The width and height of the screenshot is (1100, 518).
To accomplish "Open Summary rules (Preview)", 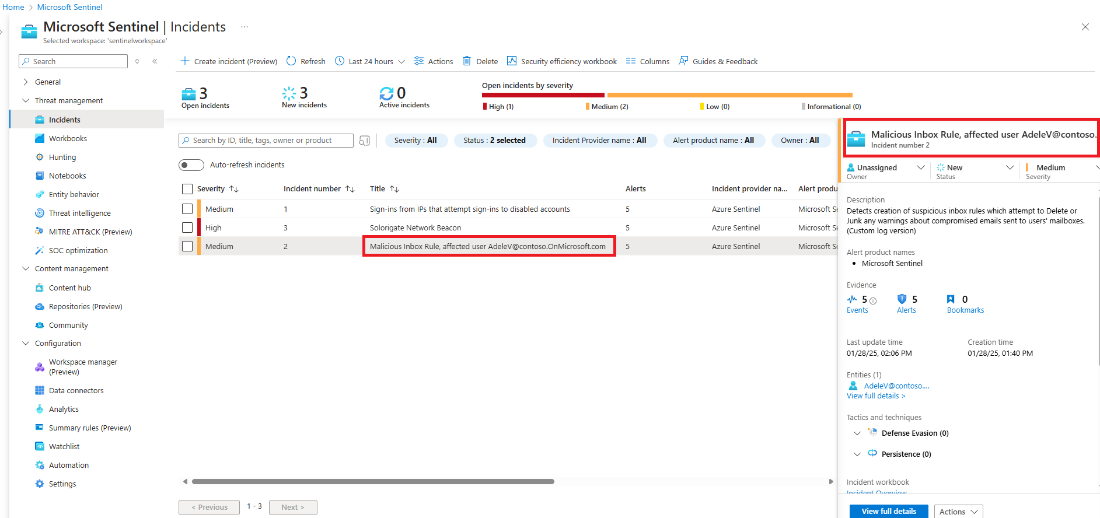I will coord(89,428).
